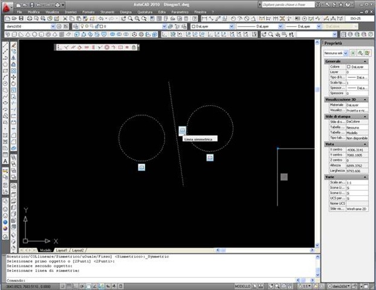Collapse the Generale section in Proprietà
The height and width of the screenshot is (290, 376).
point(365,62)
